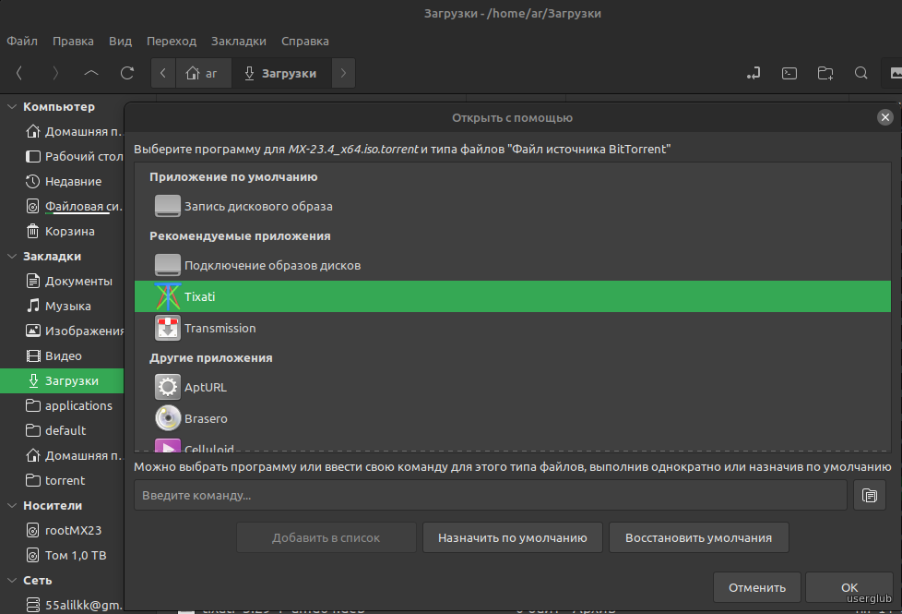Select AptURL in other applications
The width and height of the screenshot is (902, 614).
point(513,387)
